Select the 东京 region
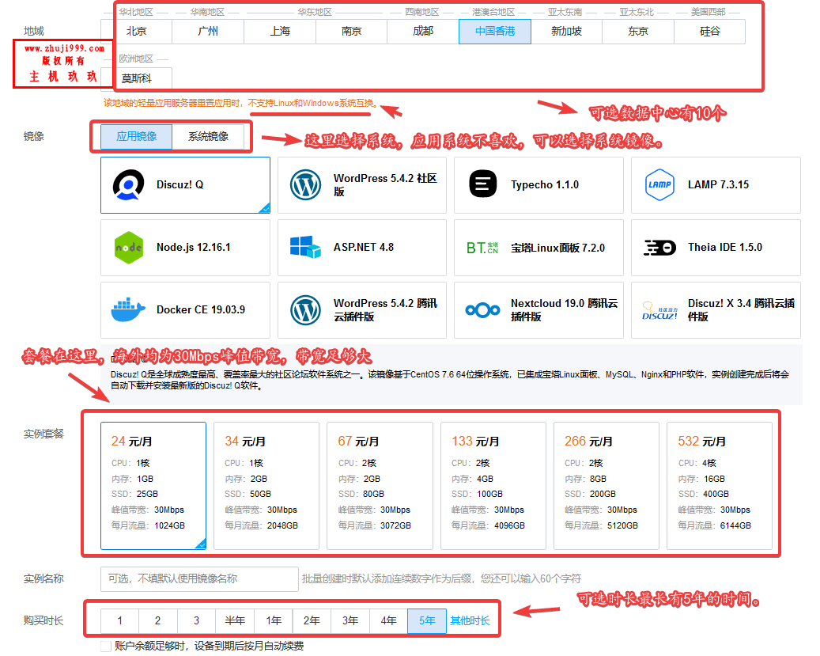Viewport: 820px width, 656px height. (x=638, y=32)
